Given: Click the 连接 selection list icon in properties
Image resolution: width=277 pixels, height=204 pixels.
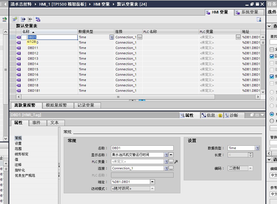Looking at the screenshot, I should click(x=166, y=168).
